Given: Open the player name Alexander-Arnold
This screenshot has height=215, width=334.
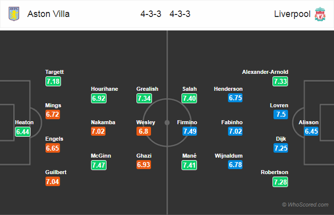Looking at the screenshot, I should coord(265,72).
